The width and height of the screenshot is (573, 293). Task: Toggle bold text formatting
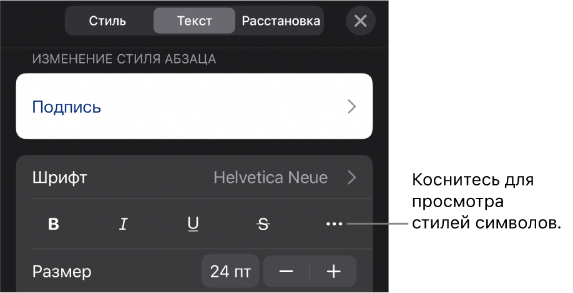click(x=54, y=225)
